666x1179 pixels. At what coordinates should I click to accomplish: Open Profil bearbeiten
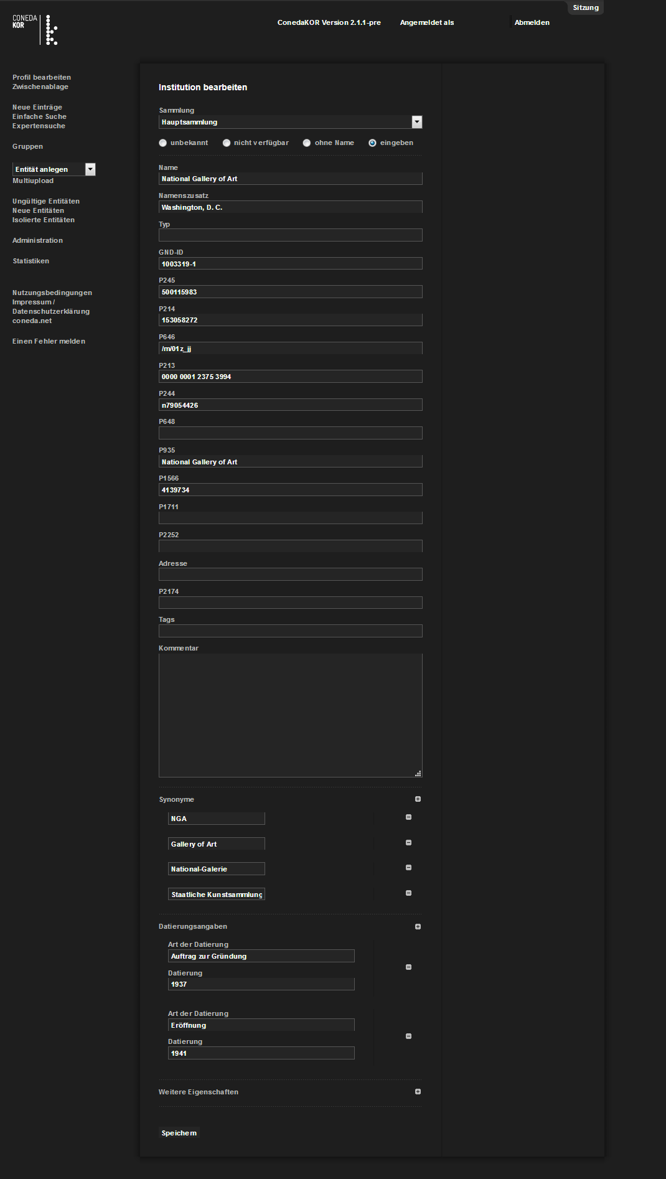(x=42, y=78)
